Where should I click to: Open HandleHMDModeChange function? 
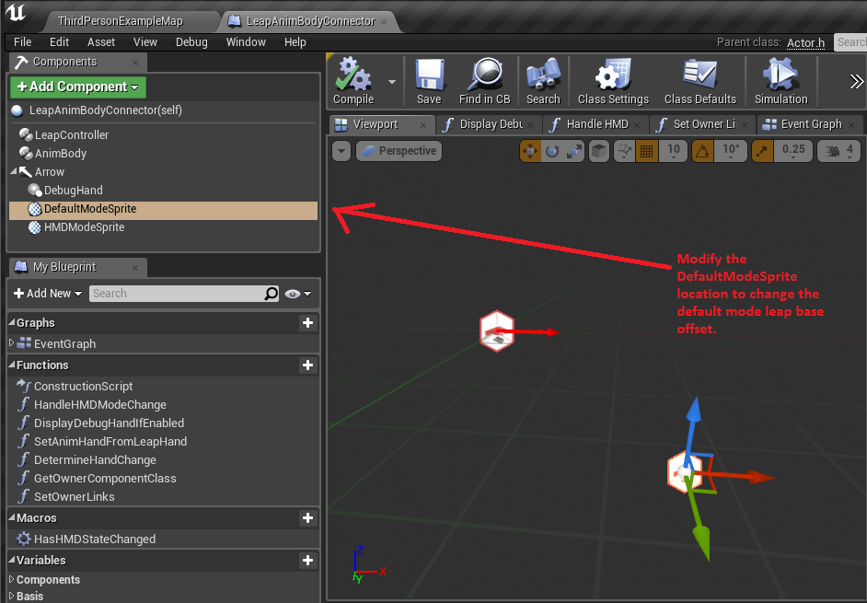point(100,405)
